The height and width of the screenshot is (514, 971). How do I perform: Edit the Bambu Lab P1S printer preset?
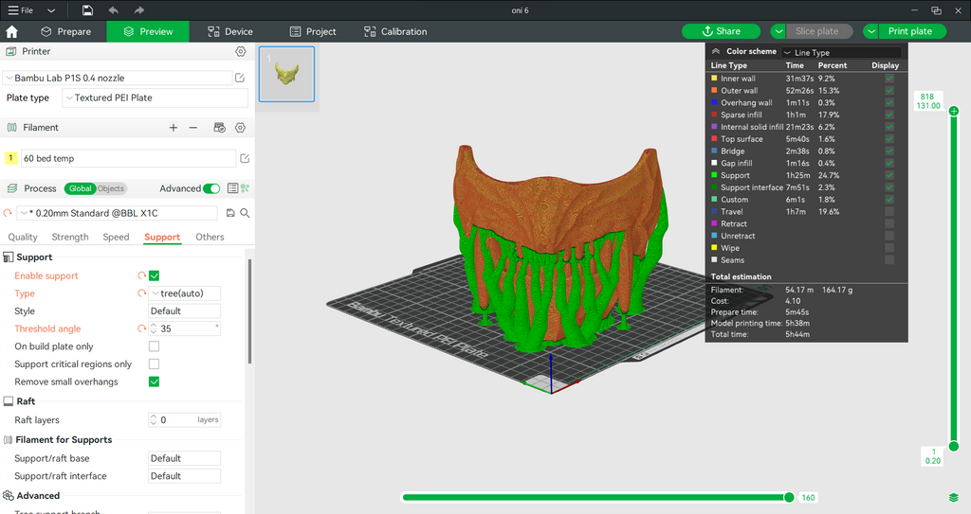(240, 78)
